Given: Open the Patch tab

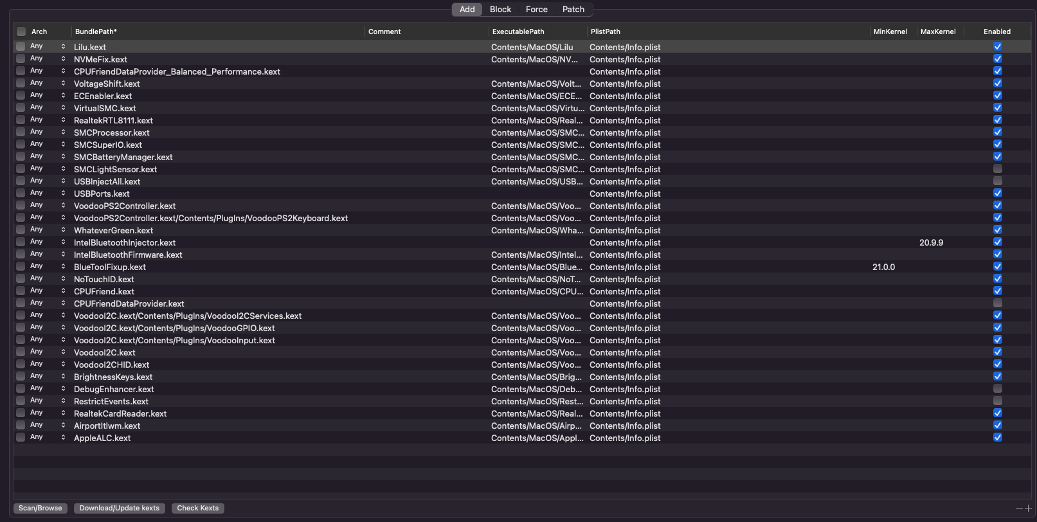Looking at the screenshot, I should 573,9.
